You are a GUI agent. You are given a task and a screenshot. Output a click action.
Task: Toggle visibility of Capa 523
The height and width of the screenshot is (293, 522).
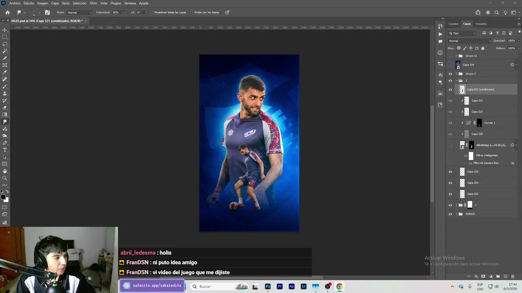450,112
